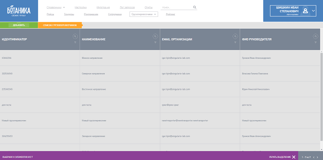Focus the поиск search input field
The width and height of the screenshot is (323, 160).
point(177,8)
